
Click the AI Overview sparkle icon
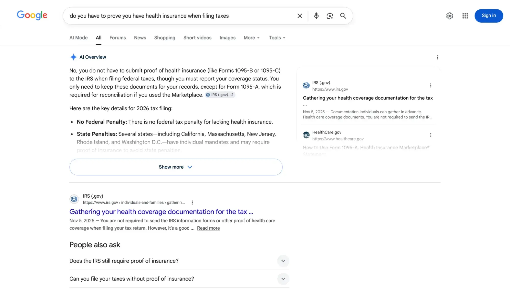(73, 57)
